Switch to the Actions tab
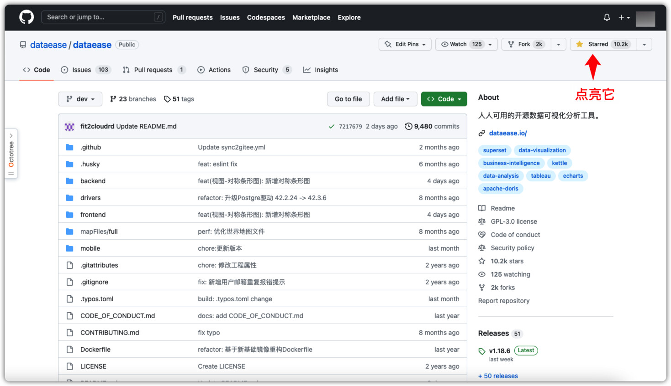671x386 pixels. click(214, 70)
